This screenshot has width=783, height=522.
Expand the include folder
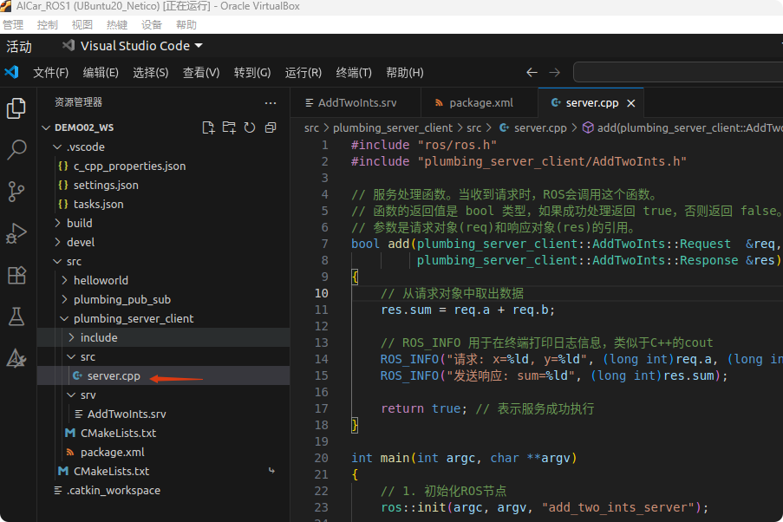pyautogui.click(x=98, y=337)
